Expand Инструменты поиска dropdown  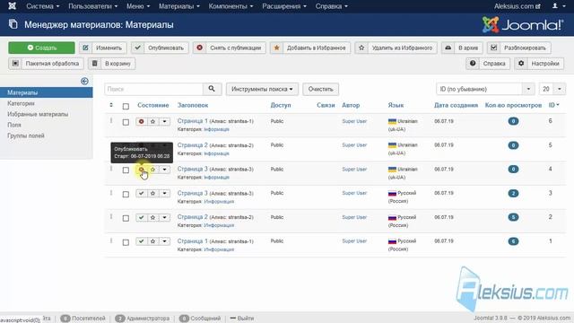(x=262, y=89)
